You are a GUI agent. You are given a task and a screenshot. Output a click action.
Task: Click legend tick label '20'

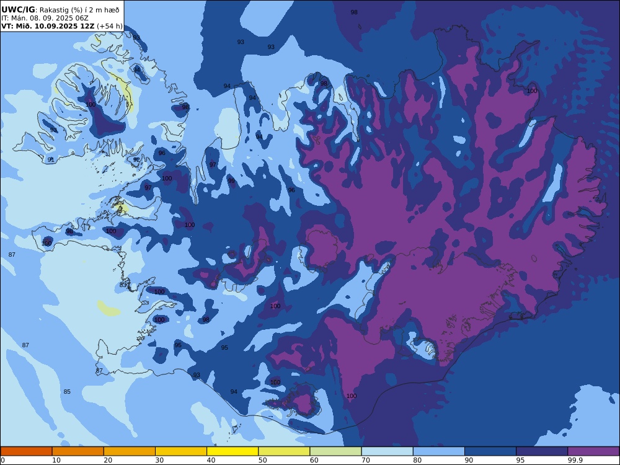[x=108, y=460]
